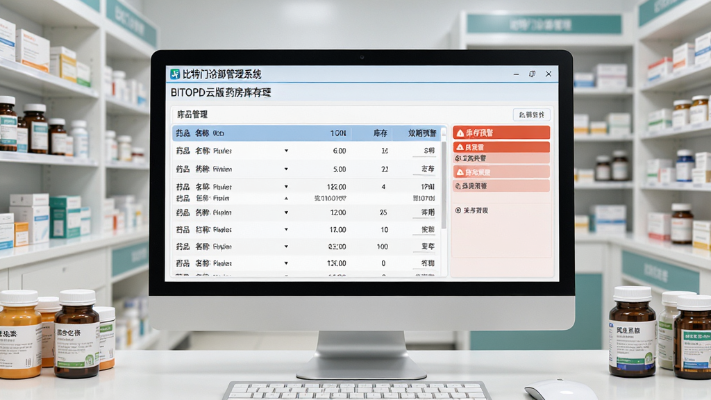Click the small icon on lowest pink alert row
The image size is (711, 400).
tap(458, 186)
